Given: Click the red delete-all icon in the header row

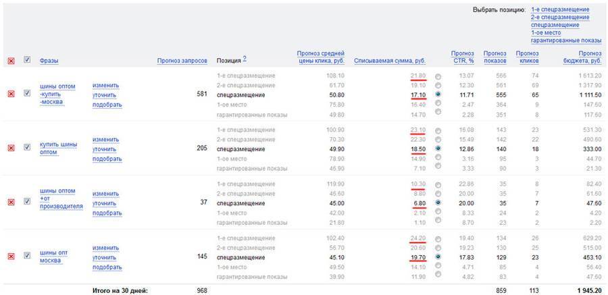Looking at the screenshot, I should (11, 61).
